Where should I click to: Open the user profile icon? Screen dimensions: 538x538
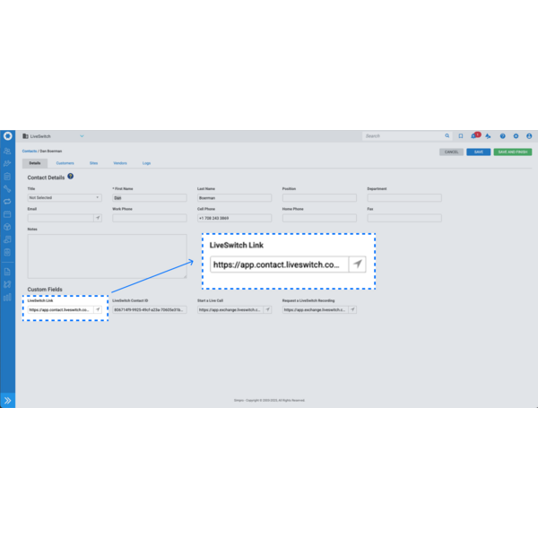click(529, 136)
